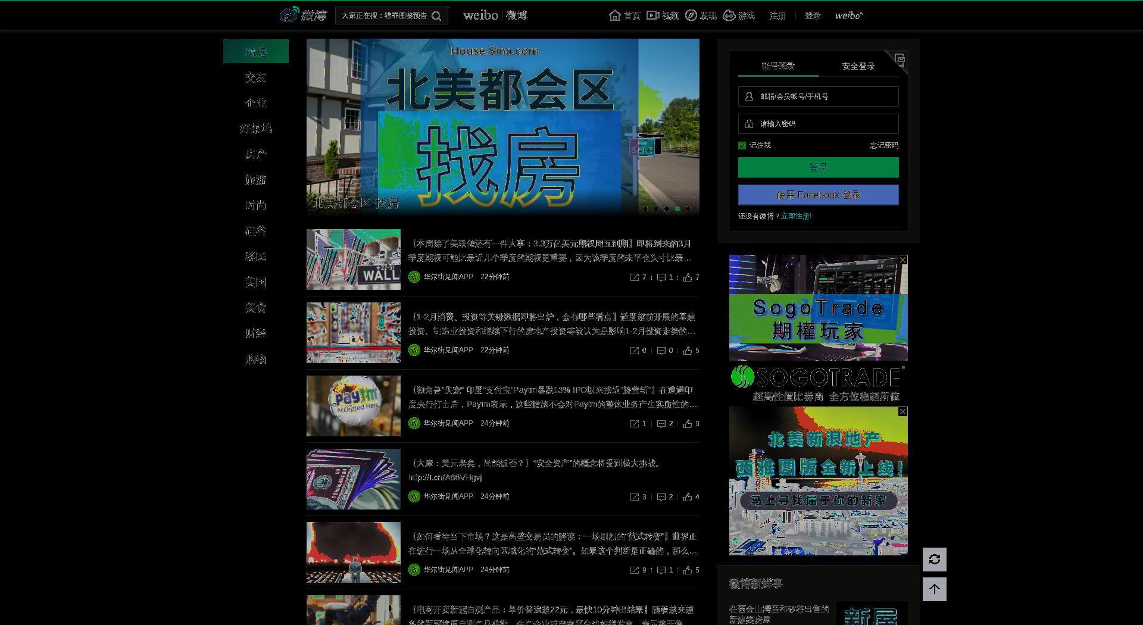Select the 移民 category
Screen dimensions: 1143x625
(x=256, y=257)
